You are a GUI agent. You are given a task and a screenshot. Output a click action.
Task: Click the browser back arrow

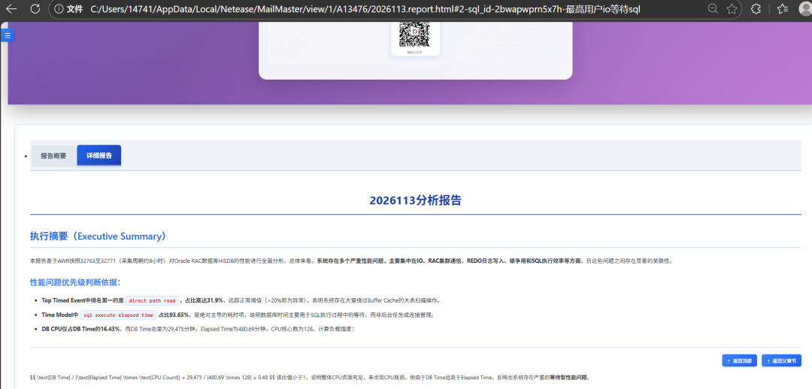(11, 9)
